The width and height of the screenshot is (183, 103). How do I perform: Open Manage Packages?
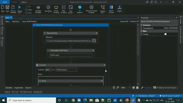click(x=38, y=9)
